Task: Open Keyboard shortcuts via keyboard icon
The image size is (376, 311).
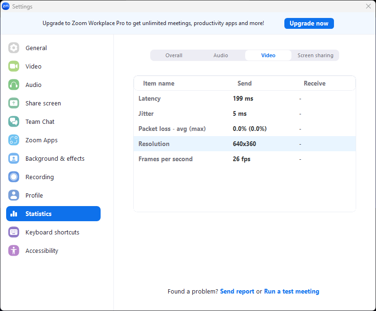Action: coord(14,232)
